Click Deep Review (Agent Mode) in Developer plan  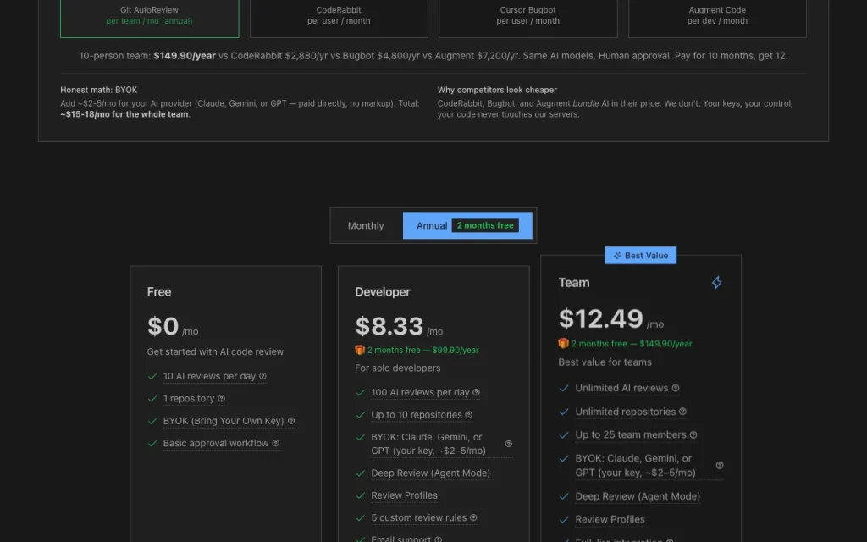point(431,473)
